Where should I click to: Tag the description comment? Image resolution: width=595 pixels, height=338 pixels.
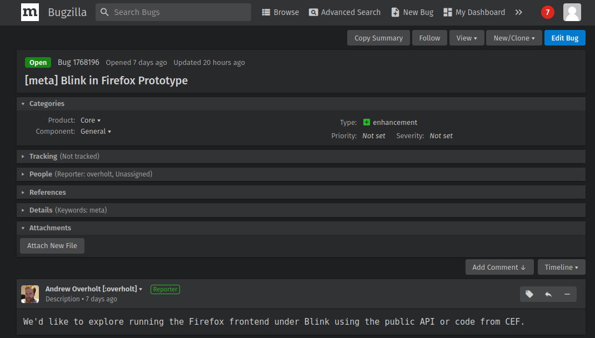tap(529, 294)
